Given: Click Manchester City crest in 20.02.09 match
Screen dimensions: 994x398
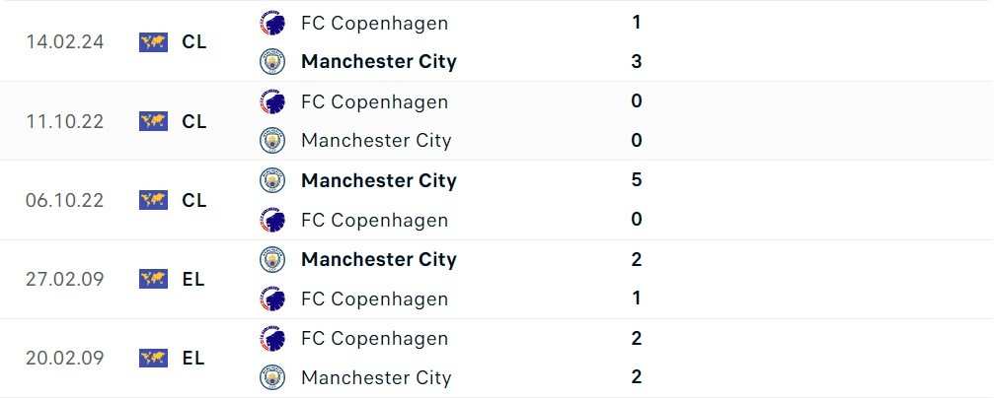Looking at the screenshot, I should [x=271, y=377].
